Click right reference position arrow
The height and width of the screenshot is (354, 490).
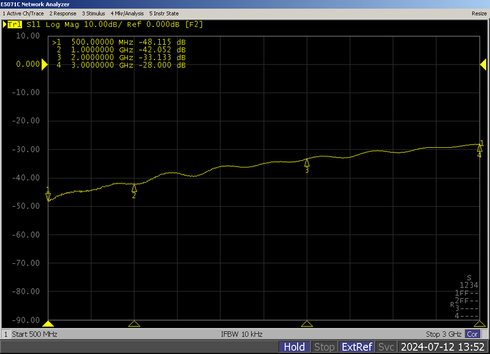coord(482,64)
